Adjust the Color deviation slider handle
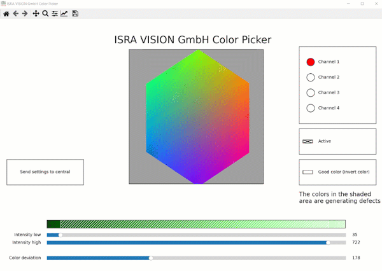 [x=151, y=258]
